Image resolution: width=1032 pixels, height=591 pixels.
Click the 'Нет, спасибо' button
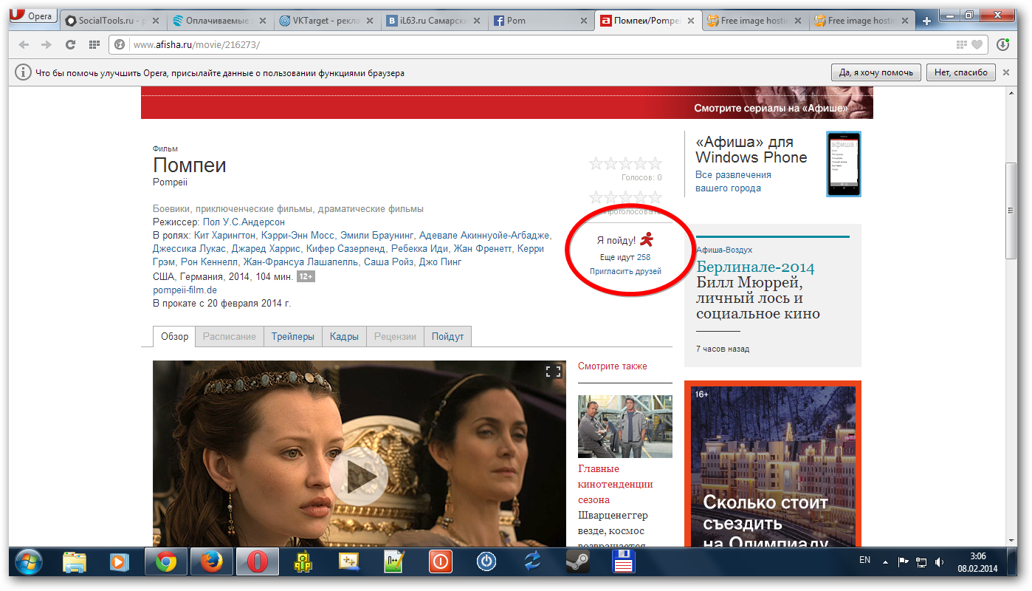tap(960, 72)
